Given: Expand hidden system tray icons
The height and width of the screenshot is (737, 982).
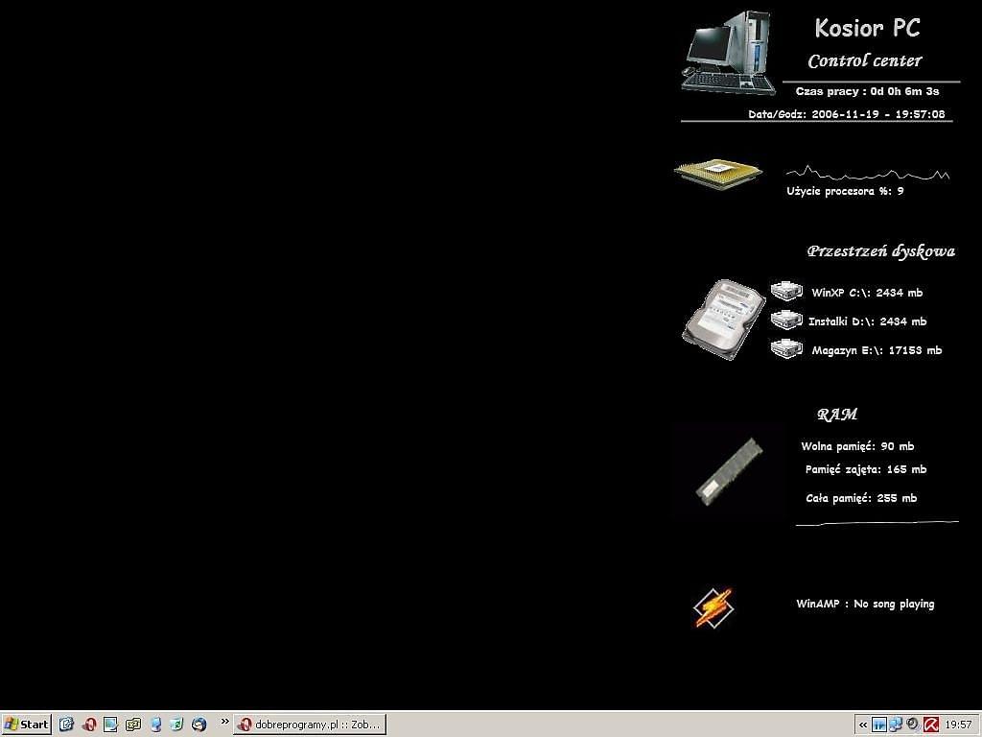Looking at the screenshot, I should [863, 725].
